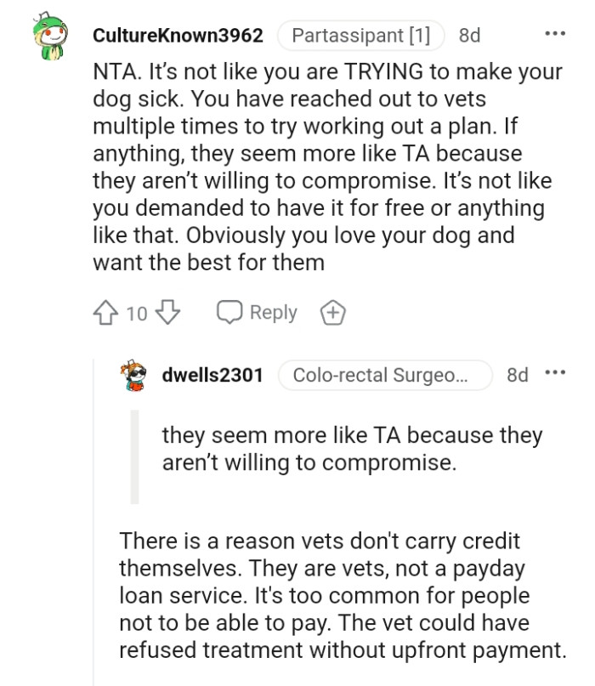Open dwells2301's user profile

[211, 374]
